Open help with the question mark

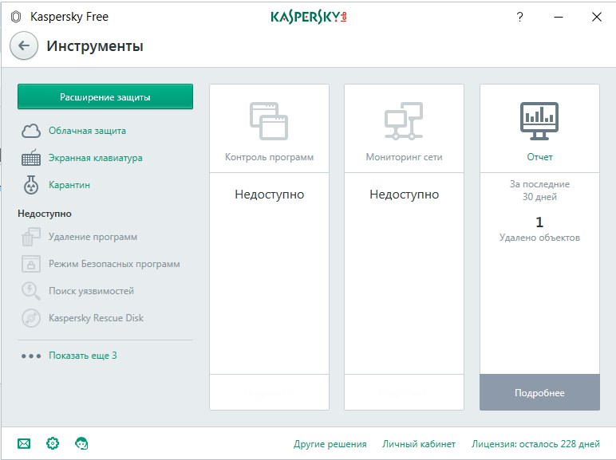(x=520, y=17)
